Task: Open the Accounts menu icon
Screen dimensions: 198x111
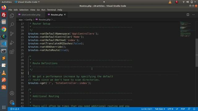Action: click(x=12, y=93)
